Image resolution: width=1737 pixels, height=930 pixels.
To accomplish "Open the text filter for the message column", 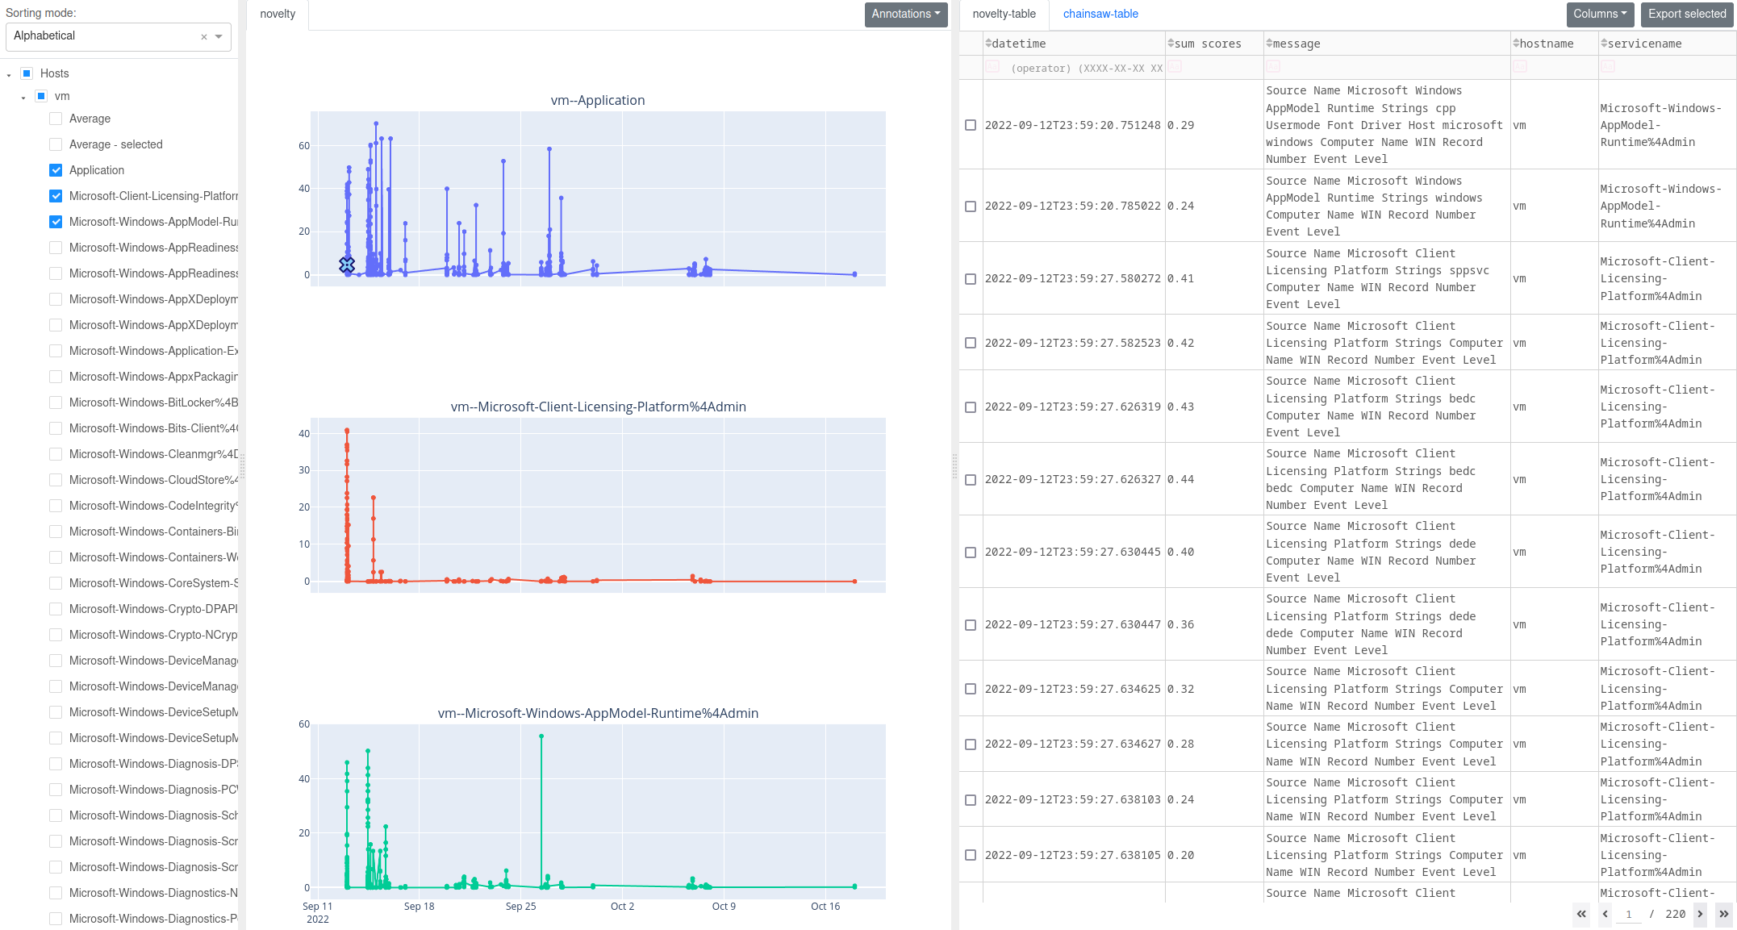I will click(1273, 67).
